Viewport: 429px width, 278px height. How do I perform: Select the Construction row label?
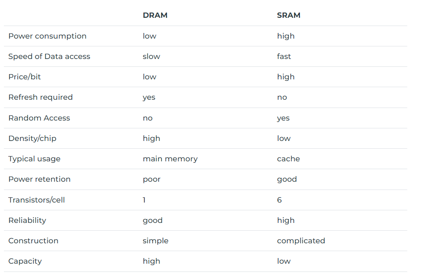pyautogui.click(x=33, y=241)
